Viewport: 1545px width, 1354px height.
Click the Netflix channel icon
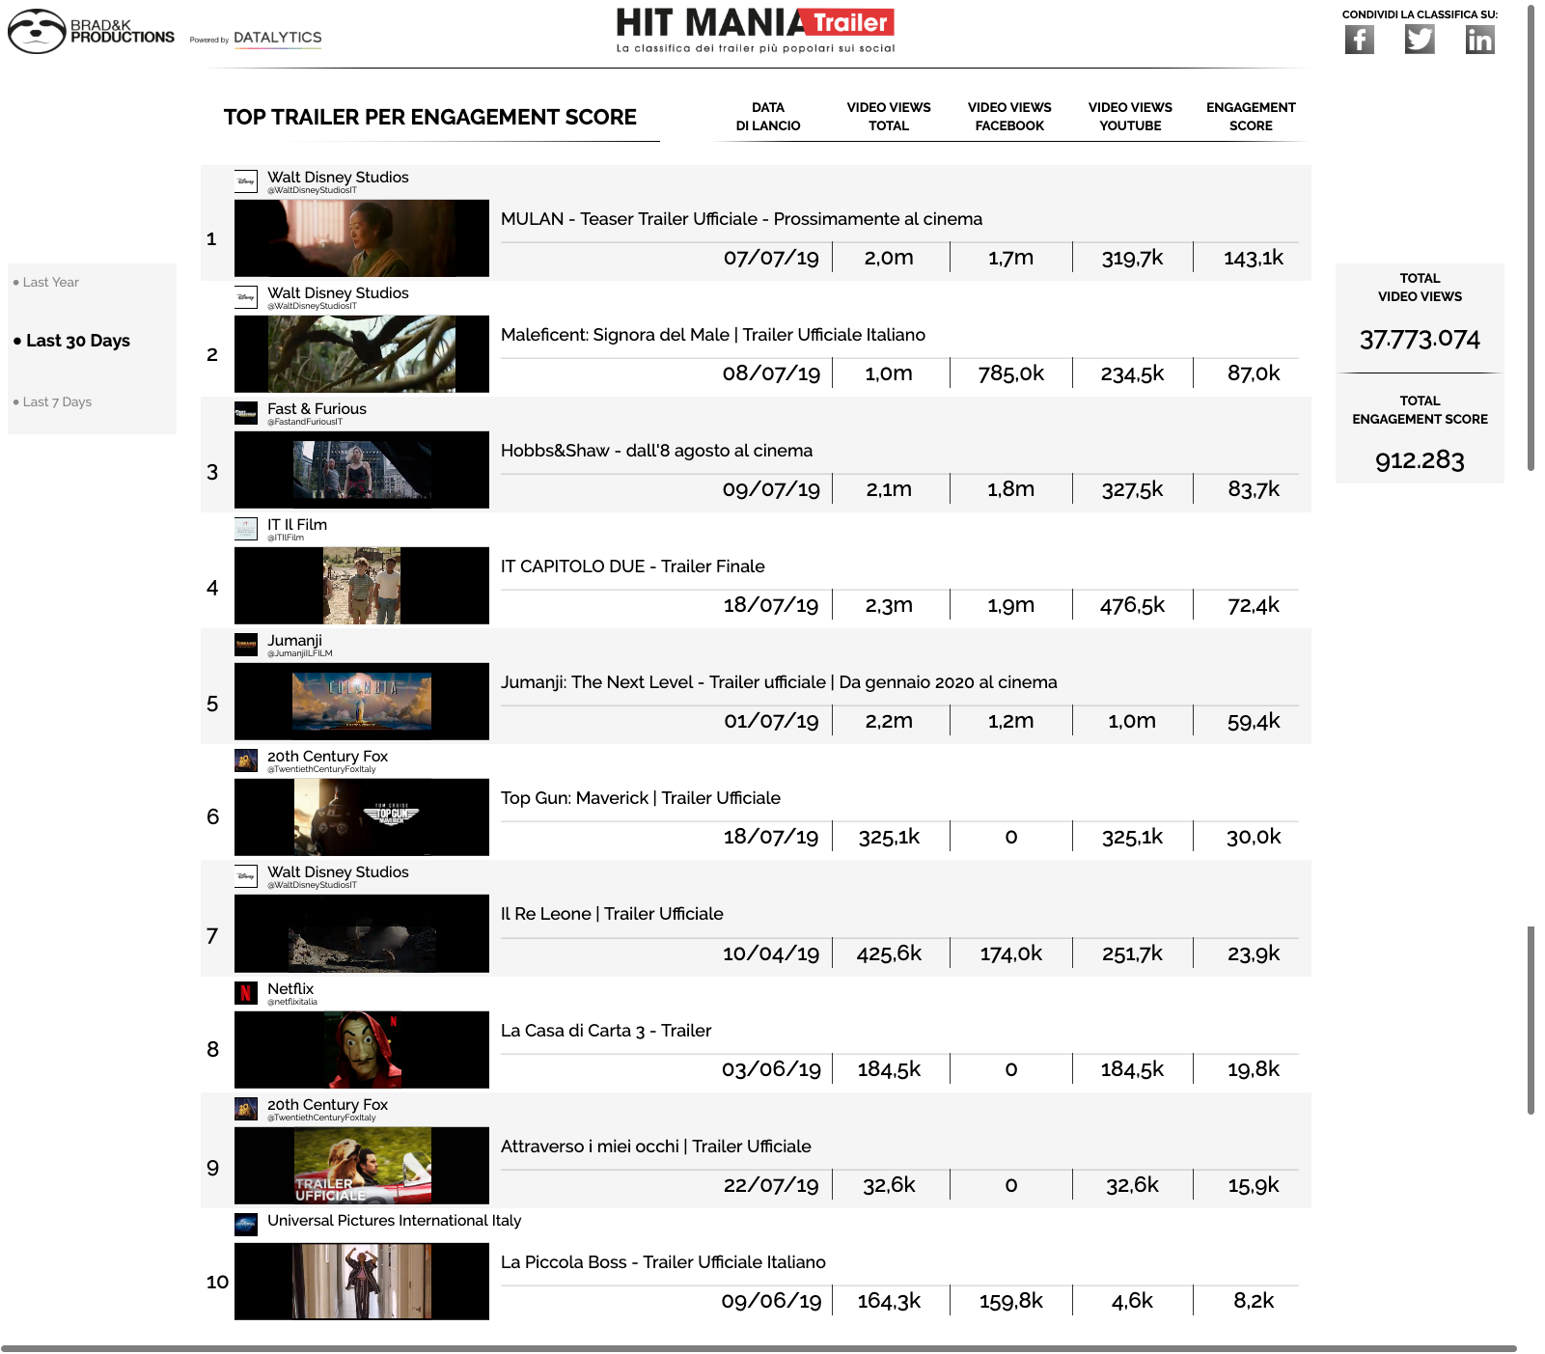(x=246, y=992)
